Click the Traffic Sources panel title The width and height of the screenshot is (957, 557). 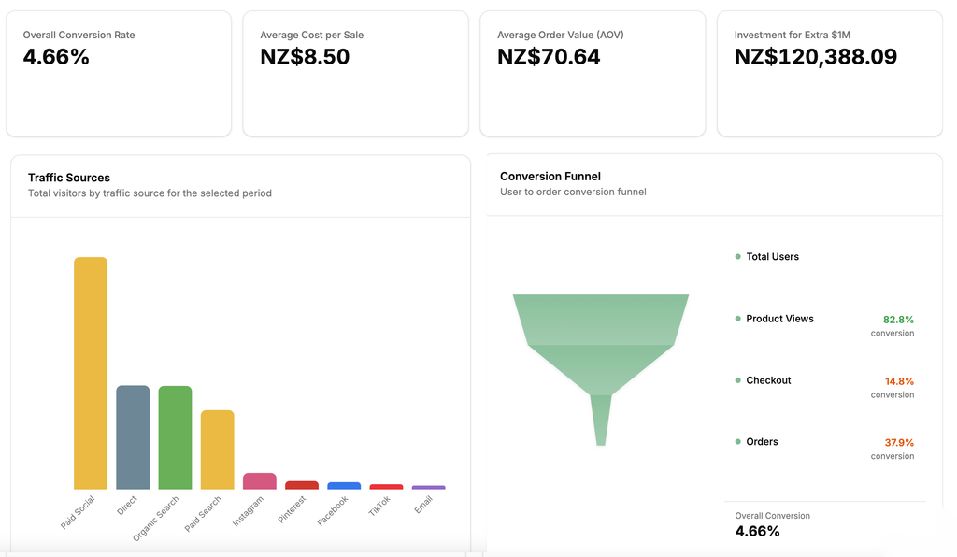point(69,178)
